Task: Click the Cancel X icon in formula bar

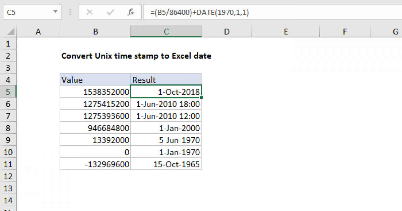Action: [x=89, y=12]
